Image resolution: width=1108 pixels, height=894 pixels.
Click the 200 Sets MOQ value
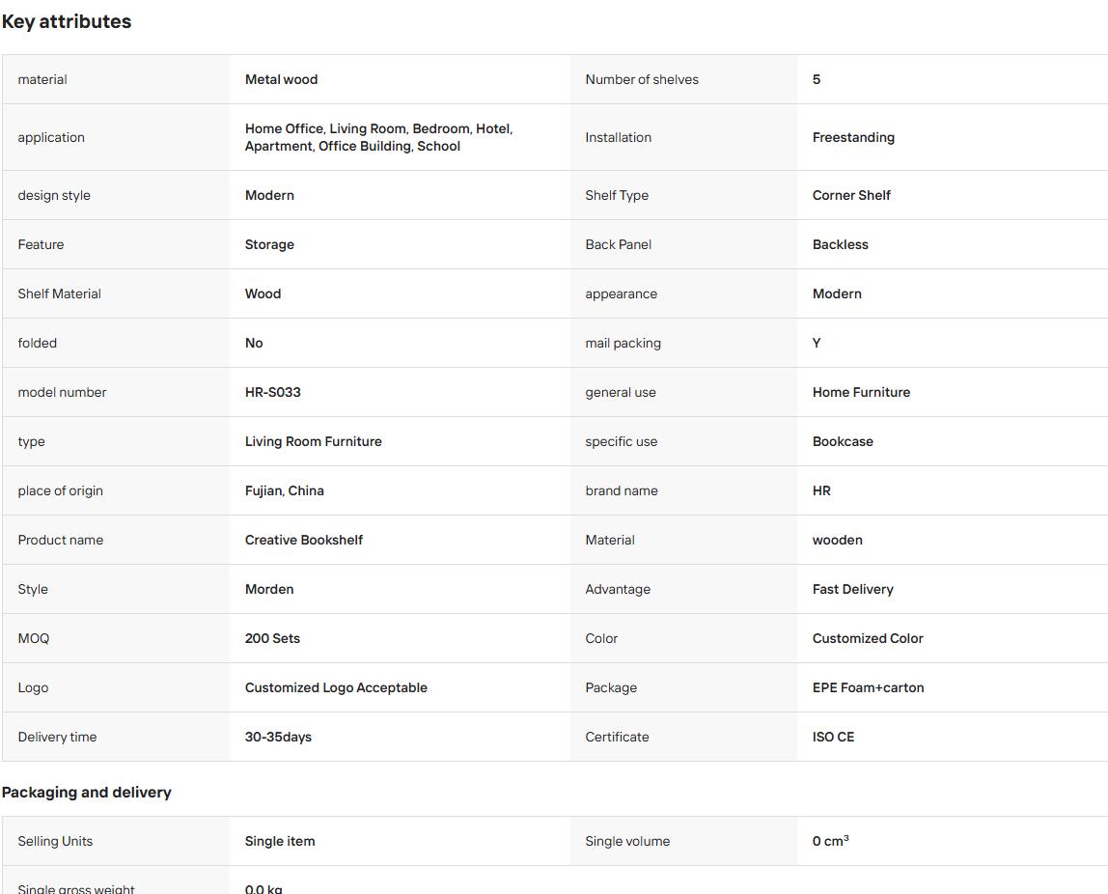coord(272,638)
